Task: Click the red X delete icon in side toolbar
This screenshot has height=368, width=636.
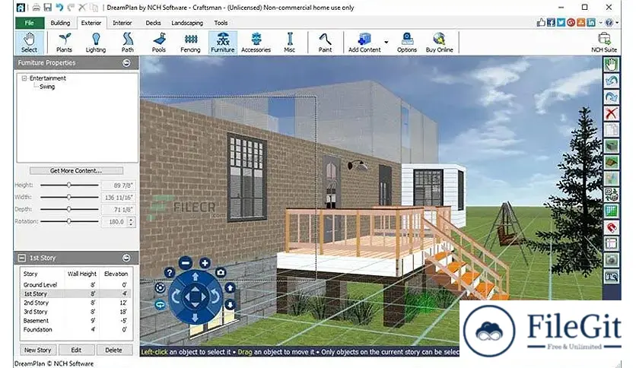Action: pos(611,113)
